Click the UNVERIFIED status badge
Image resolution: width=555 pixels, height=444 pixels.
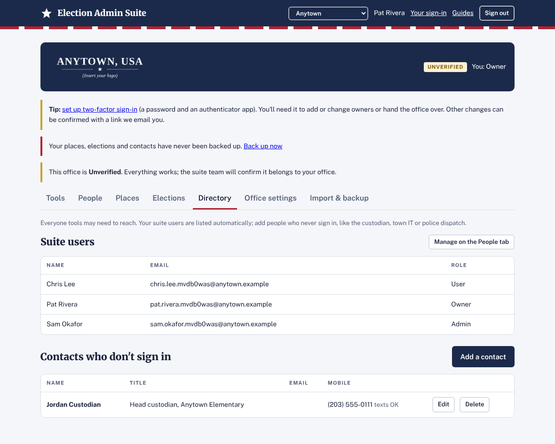(x=445, y=67)
